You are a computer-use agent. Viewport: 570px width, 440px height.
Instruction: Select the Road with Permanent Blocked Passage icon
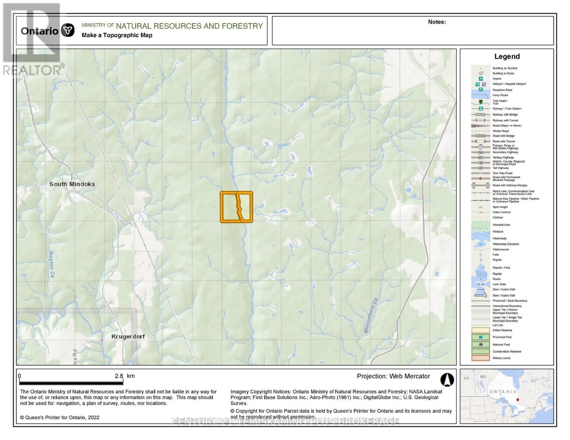click(480, 177)
